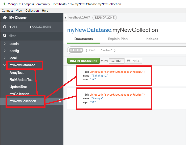The width and height of the screenshot is (186, 145).
Task: Open the UpdateTest collection
Action: click(18, 87)
